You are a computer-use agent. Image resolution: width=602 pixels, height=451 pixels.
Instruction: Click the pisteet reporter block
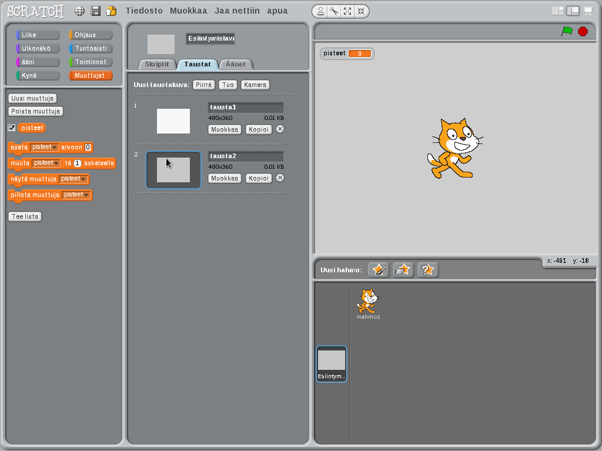[32, 128]
